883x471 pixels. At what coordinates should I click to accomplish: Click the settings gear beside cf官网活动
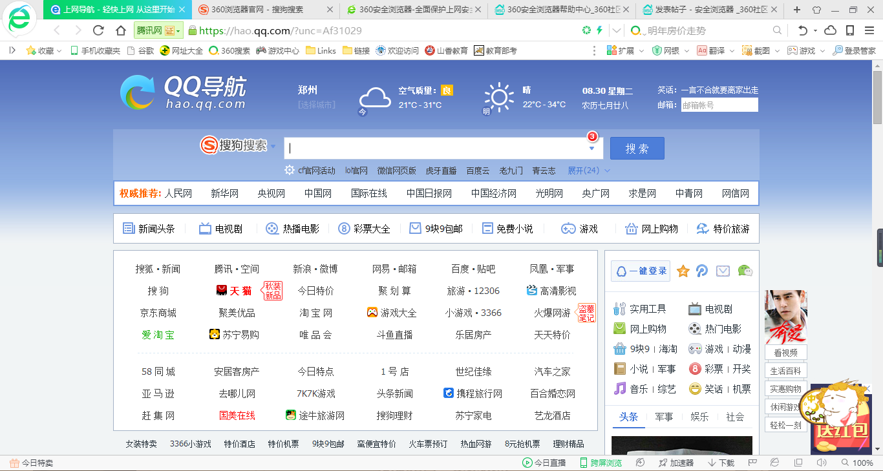pos(290,171)
